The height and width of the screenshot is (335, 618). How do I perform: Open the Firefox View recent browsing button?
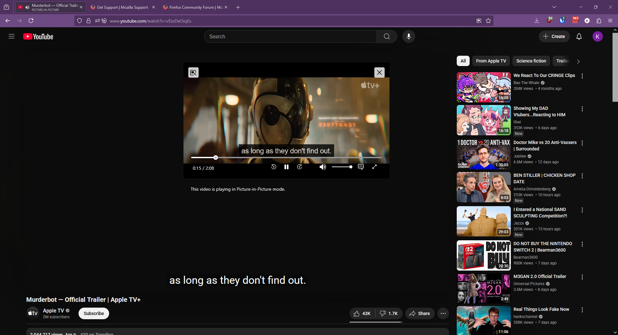pos(6,7)
